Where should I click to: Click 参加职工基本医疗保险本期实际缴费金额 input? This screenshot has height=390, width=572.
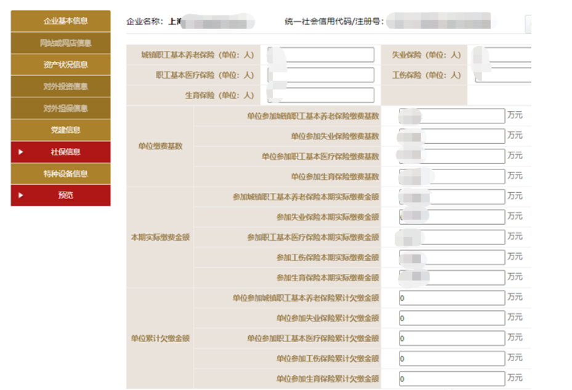coord(452,237)
